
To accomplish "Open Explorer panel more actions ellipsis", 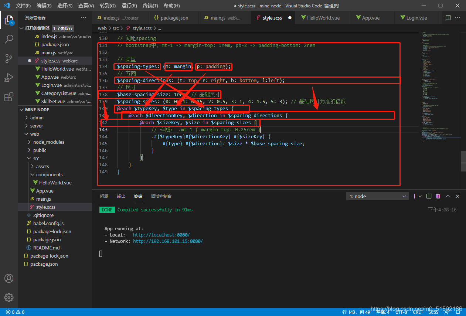I will click(x=84, y=18).
